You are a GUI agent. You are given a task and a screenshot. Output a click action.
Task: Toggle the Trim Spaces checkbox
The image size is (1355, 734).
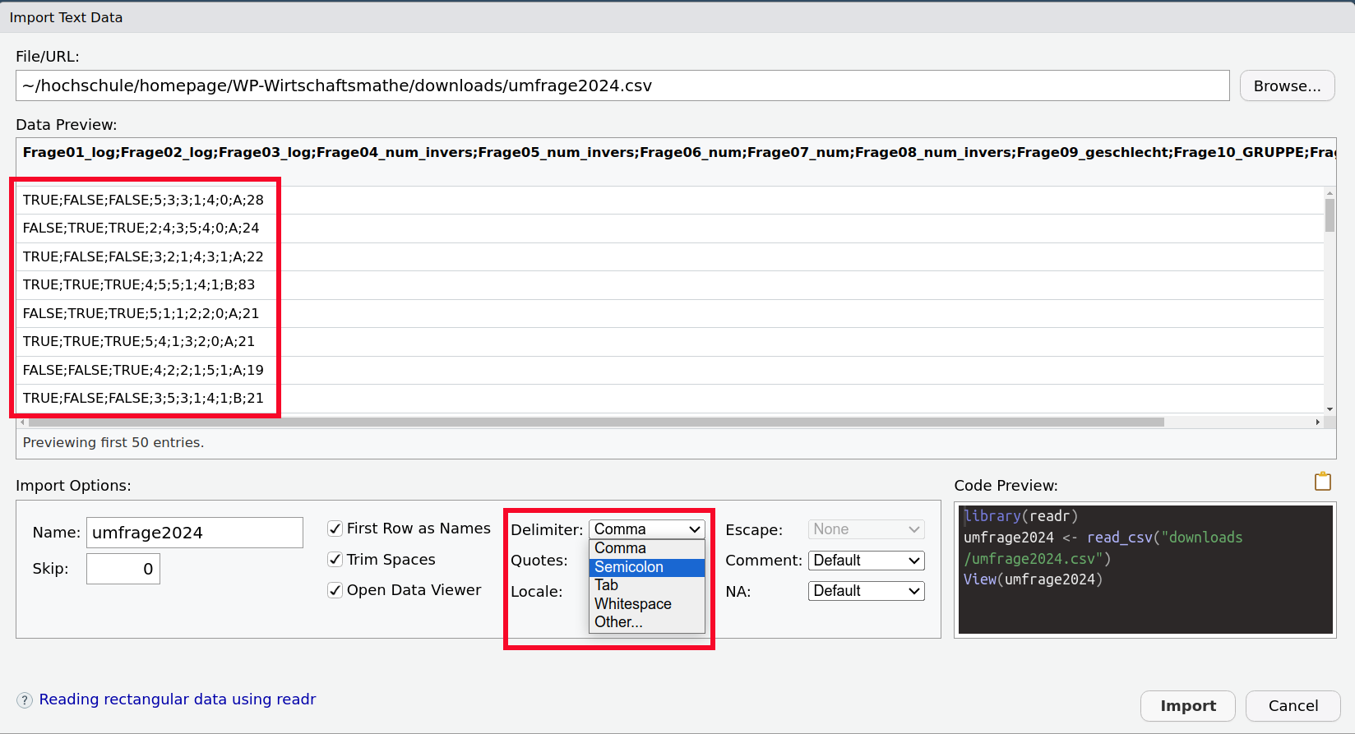point(335,560)
